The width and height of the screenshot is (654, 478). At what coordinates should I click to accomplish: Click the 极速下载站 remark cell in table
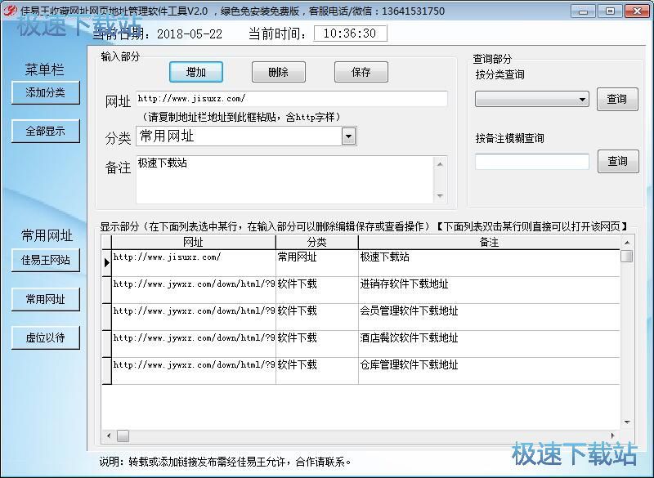click(x=489, y=263)
